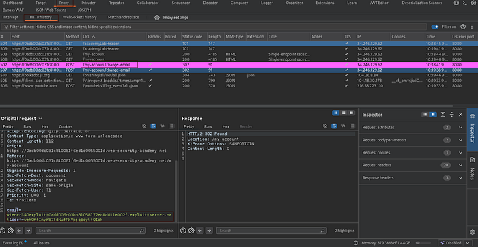This screenshot has width=478, height=247.
Task: Open the Logger tab
Action: point(267,3)
